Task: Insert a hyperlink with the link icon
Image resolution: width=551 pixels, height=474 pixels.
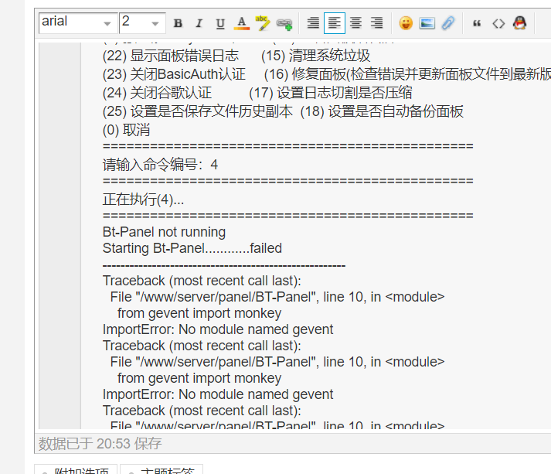Action: pyautogui.click(x=284, y=23)
